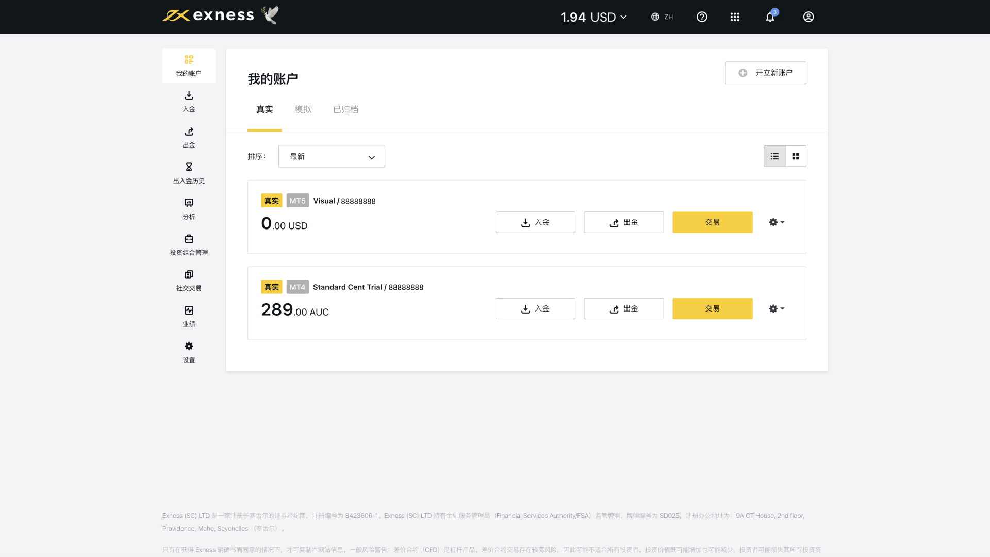Open 投资组合管理 portfolio management icon
The width and height of the screenshot is (990, 557).
(189, 239)
